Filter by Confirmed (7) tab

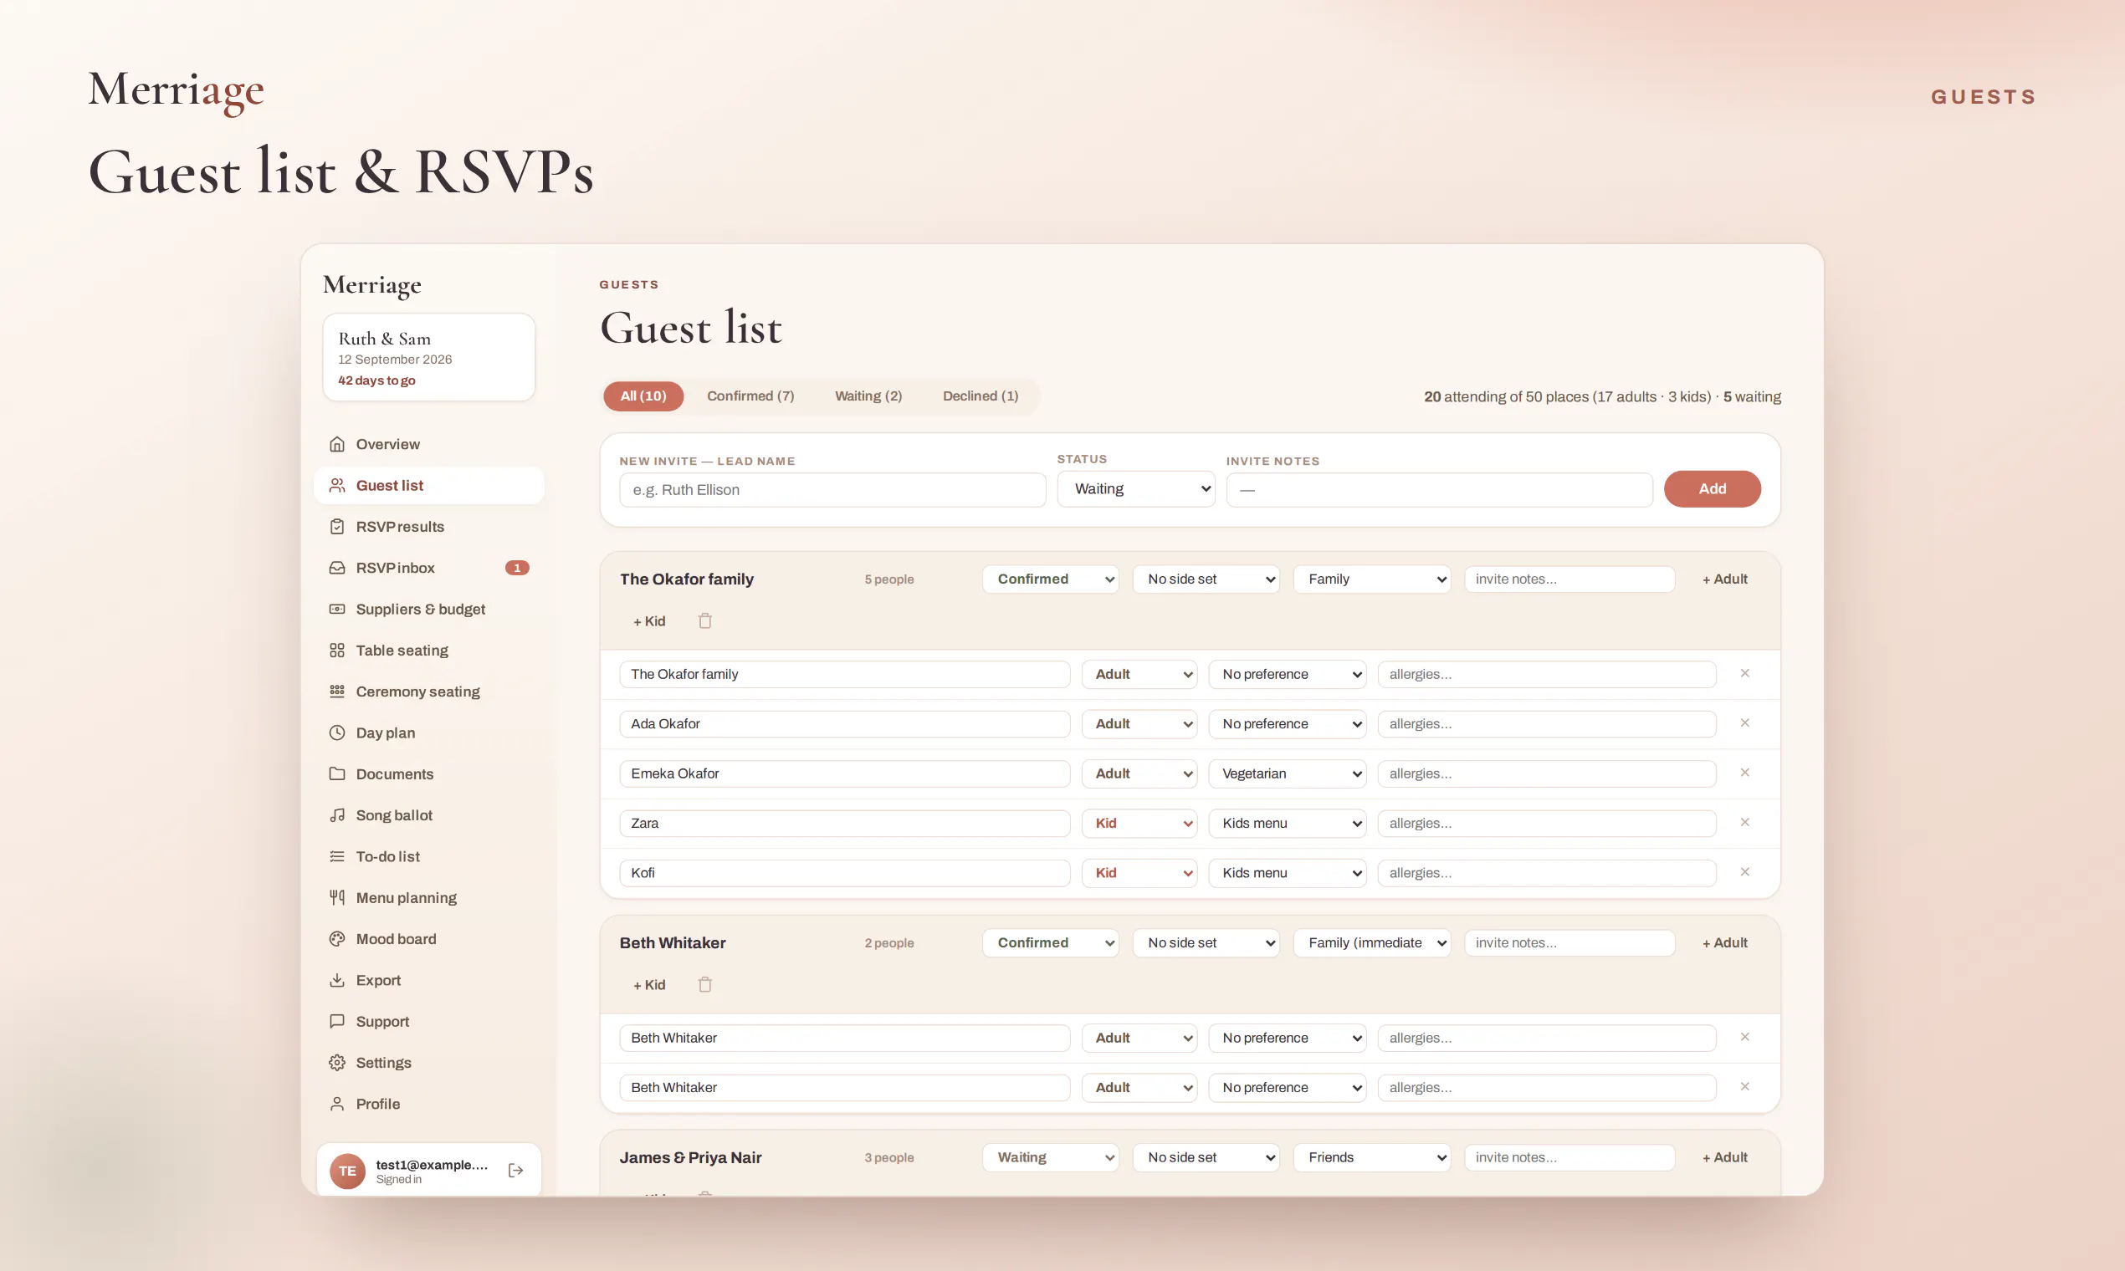(750, 396)
